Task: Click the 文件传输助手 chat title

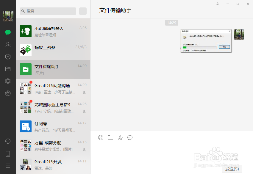Action: pyautogui.click(x=115, y=10)
